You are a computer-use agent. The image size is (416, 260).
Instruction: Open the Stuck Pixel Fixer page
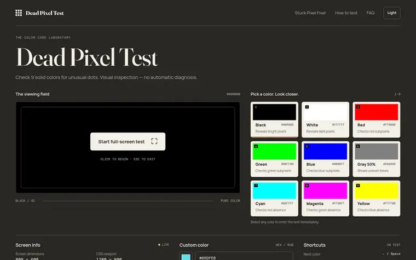310,13
